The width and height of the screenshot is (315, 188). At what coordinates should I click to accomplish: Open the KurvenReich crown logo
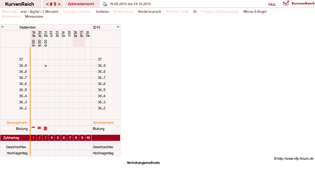[286, 3]
